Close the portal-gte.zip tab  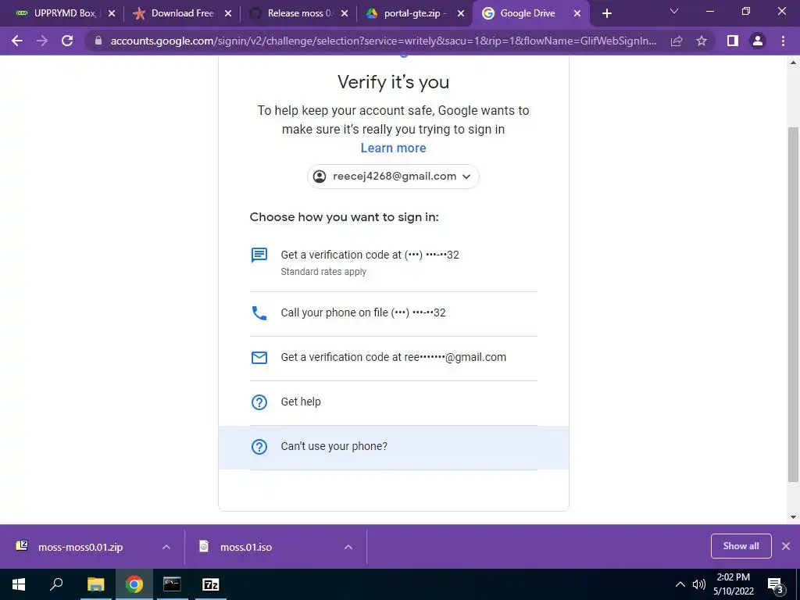pos(461,14)
